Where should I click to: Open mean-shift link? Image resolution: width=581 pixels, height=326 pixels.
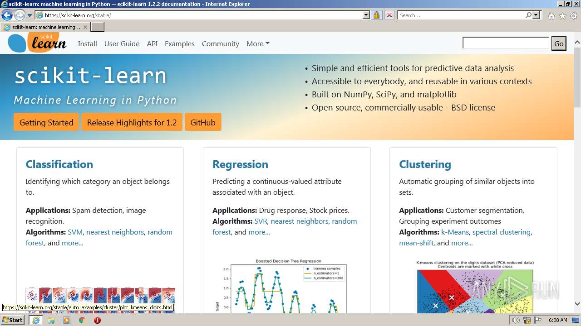[x=416, y=243]
